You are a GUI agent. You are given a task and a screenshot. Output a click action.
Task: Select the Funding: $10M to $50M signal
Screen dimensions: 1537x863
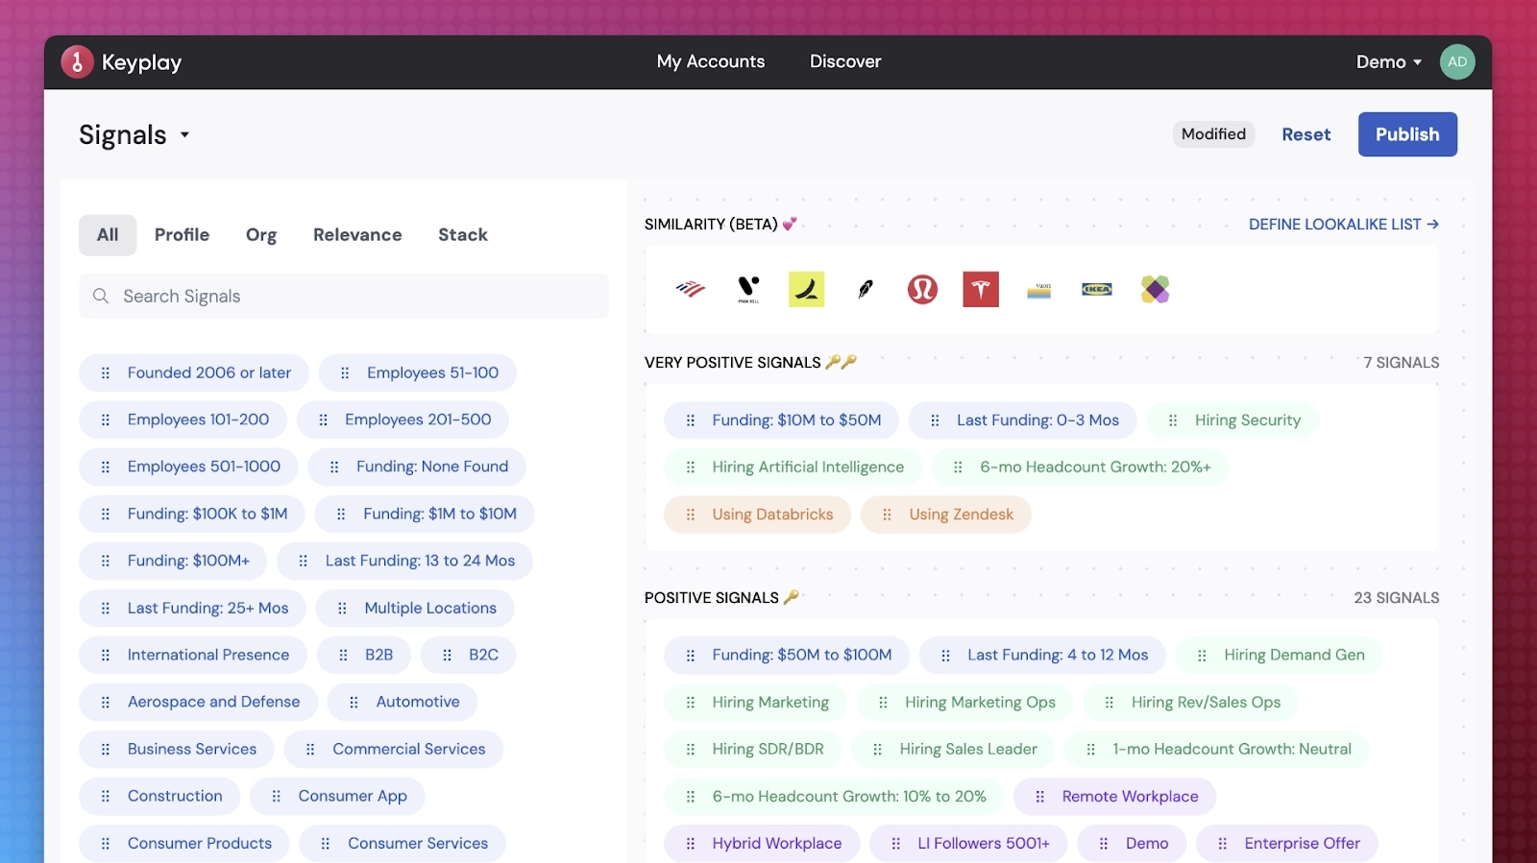coord(781,420)
